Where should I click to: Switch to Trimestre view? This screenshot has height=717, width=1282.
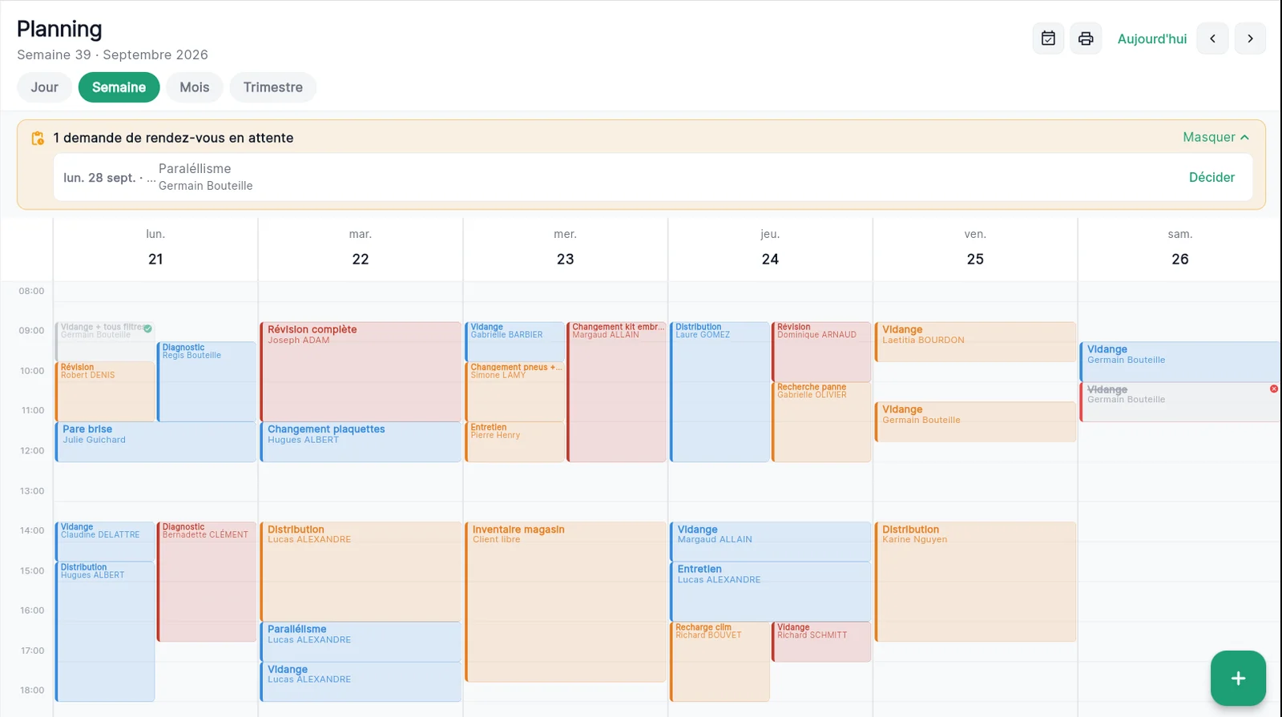click(272, 87)
